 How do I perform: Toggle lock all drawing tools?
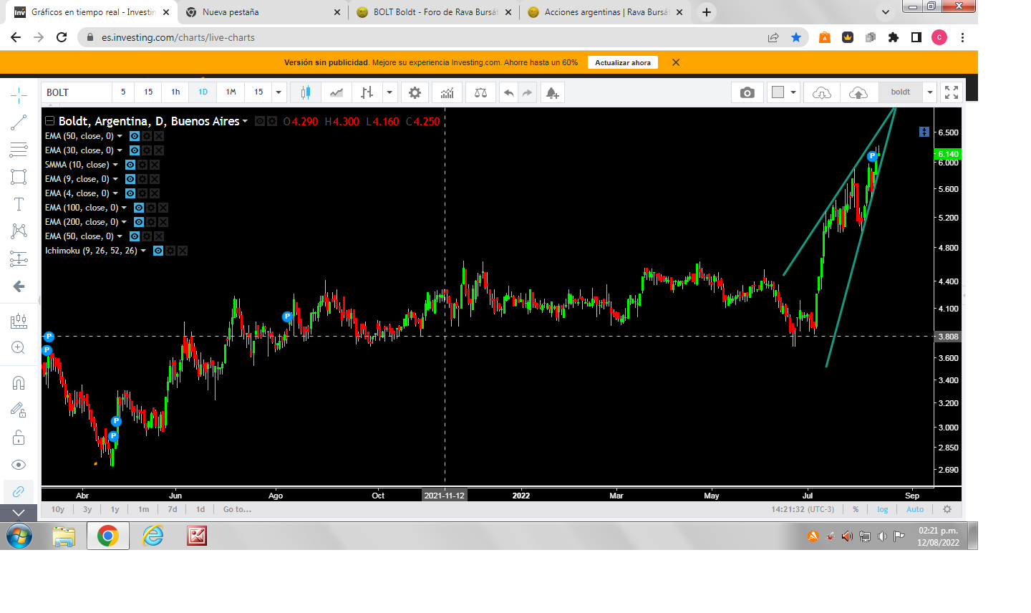coord(19,437)
